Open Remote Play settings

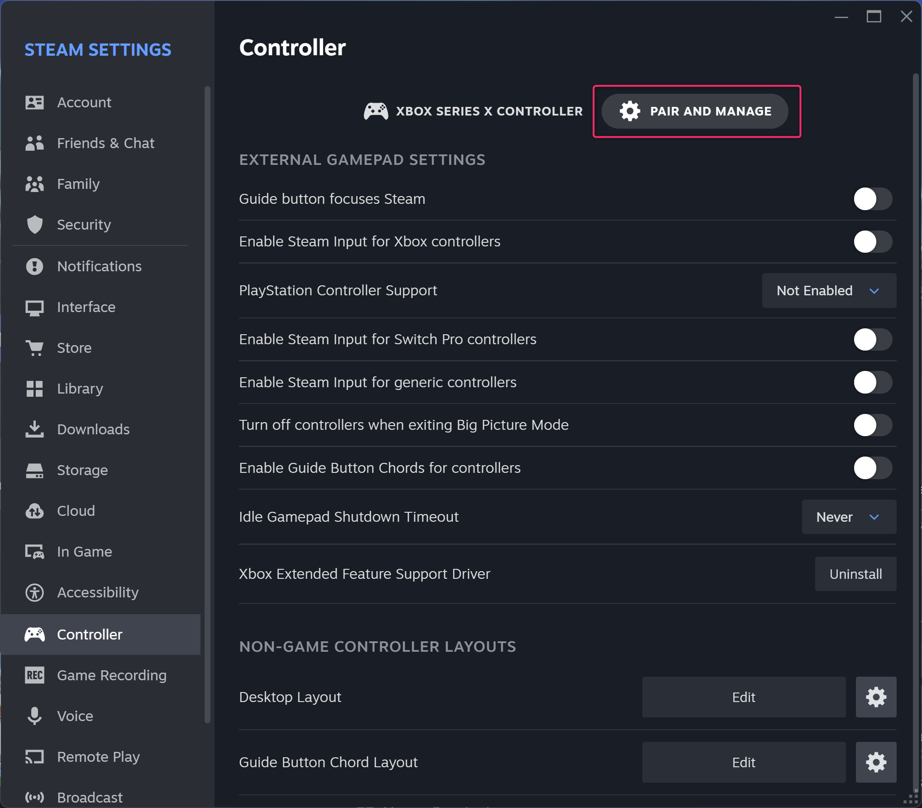(100, 757)
